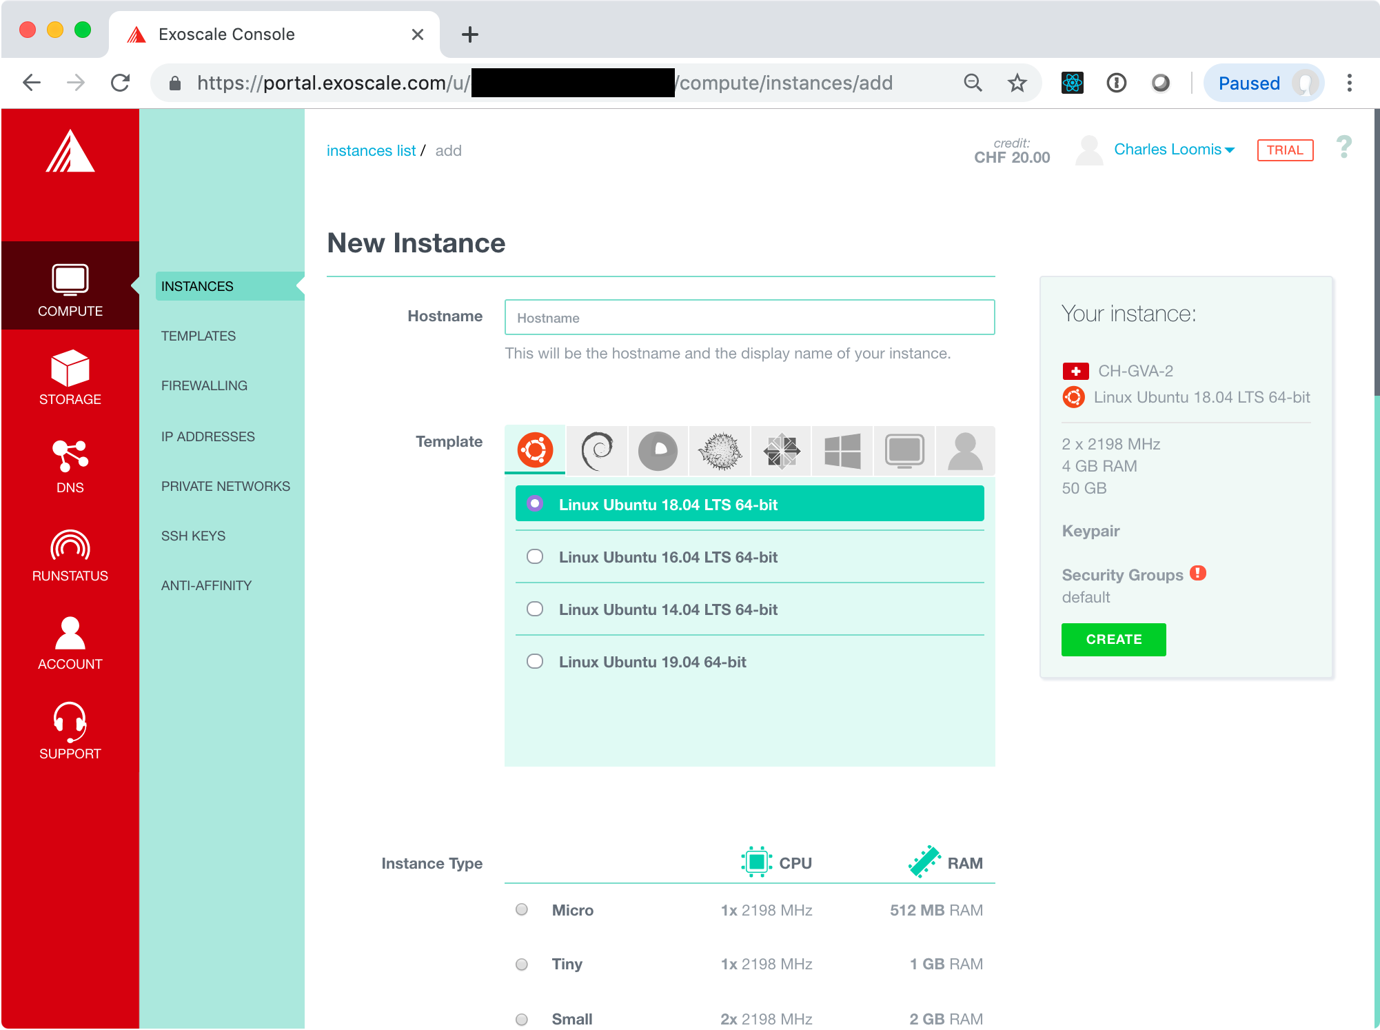The image size is (1380, 1030).
Task: Open the React DevTools extension
Action: coord(1072,83)
